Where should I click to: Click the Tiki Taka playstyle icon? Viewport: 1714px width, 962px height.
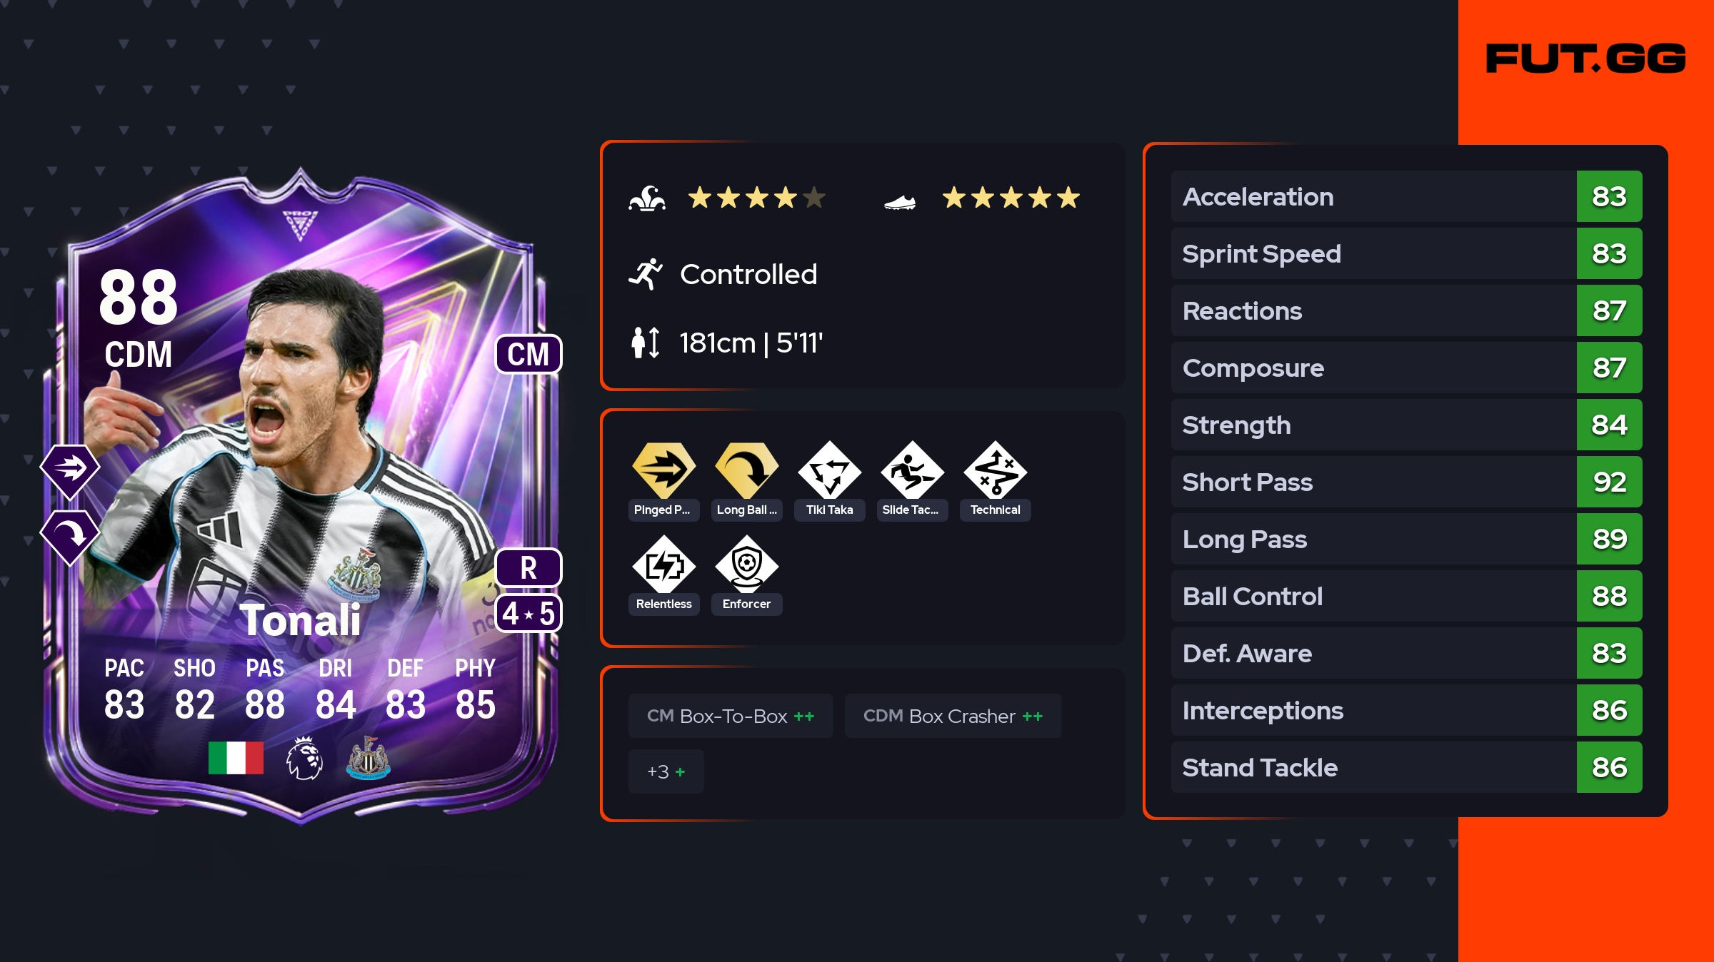click(x=829, y=470)
